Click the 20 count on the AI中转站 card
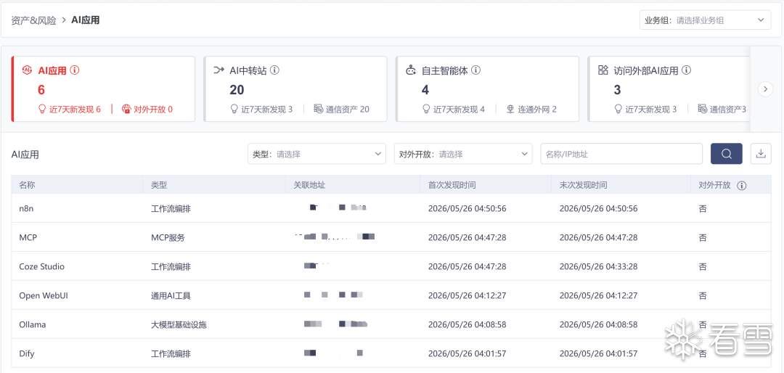The height and width of the screenshot is (373, 784). [x=237, y=90]
